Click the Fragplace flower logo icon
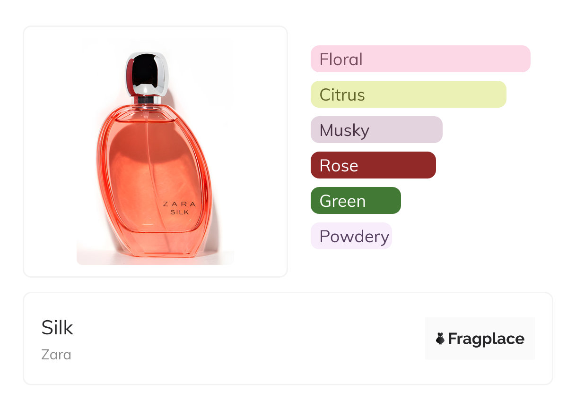Screen dimensions: 576x408 point(440,339)
